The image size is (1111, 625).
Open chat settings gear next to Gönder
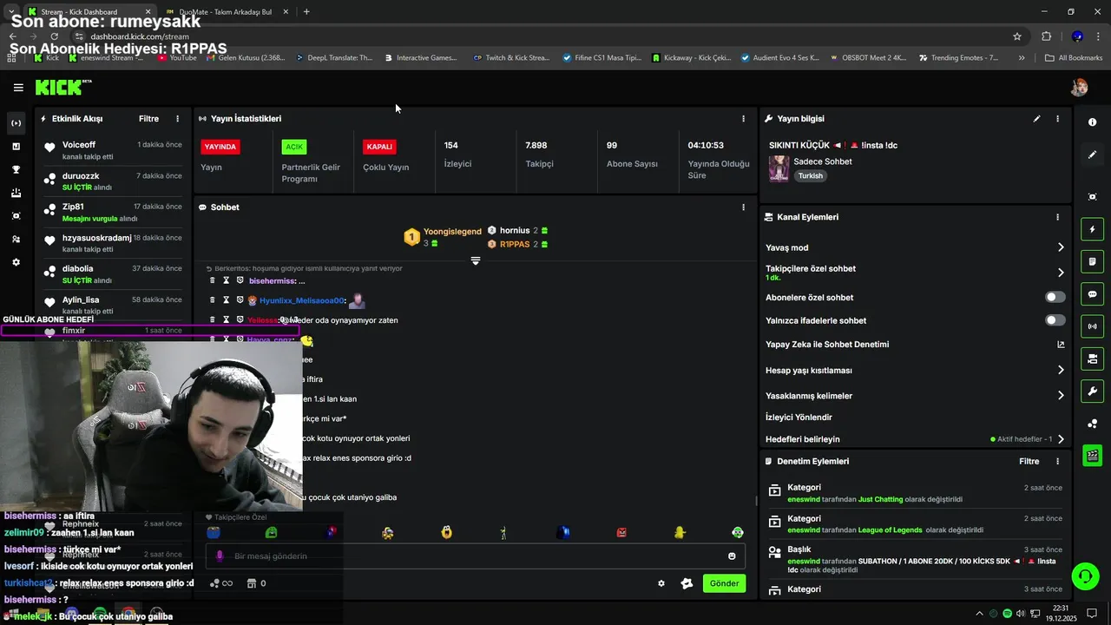click(661, 583)
